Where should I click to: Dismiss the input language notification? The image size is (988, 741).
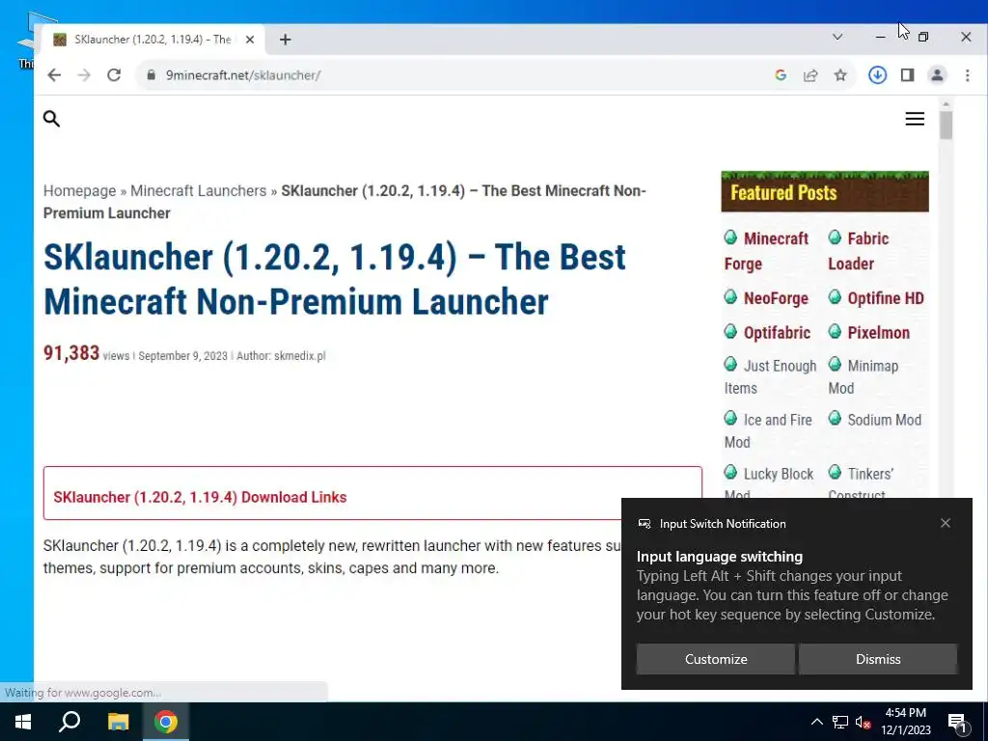point(878,659)
